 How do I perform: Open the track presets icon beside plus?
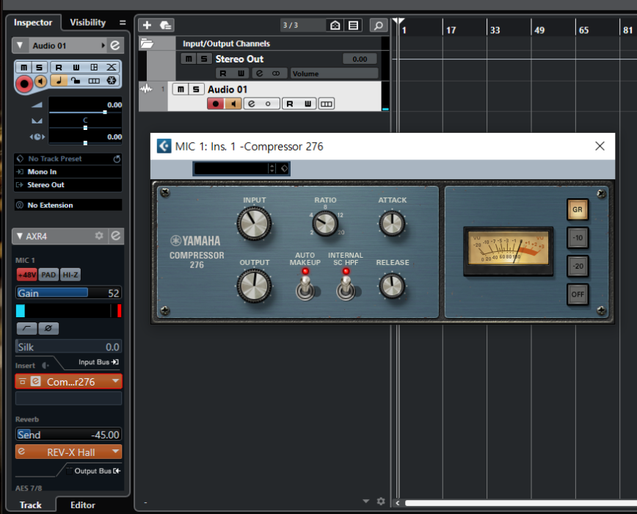coord(165,25)
